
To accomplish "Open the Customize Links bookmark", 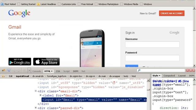I will (x=67, y=4).
